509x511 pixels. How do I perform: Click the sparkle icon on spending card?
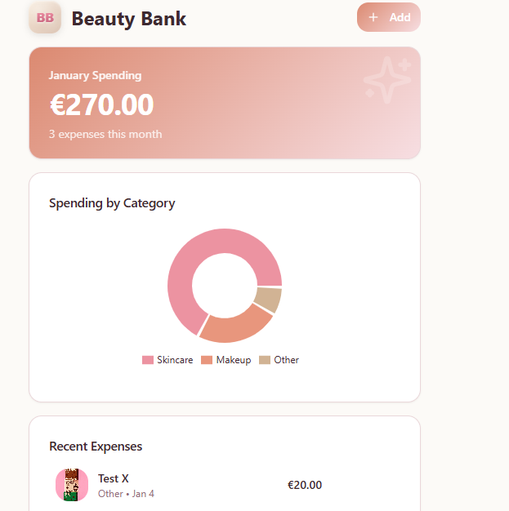point(386,80)
